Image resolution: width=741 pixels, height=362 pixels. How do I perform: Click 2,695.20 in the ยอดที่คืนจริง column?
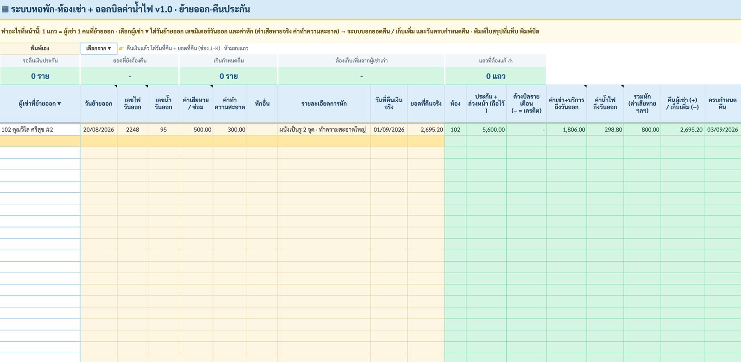click(426, 130)
